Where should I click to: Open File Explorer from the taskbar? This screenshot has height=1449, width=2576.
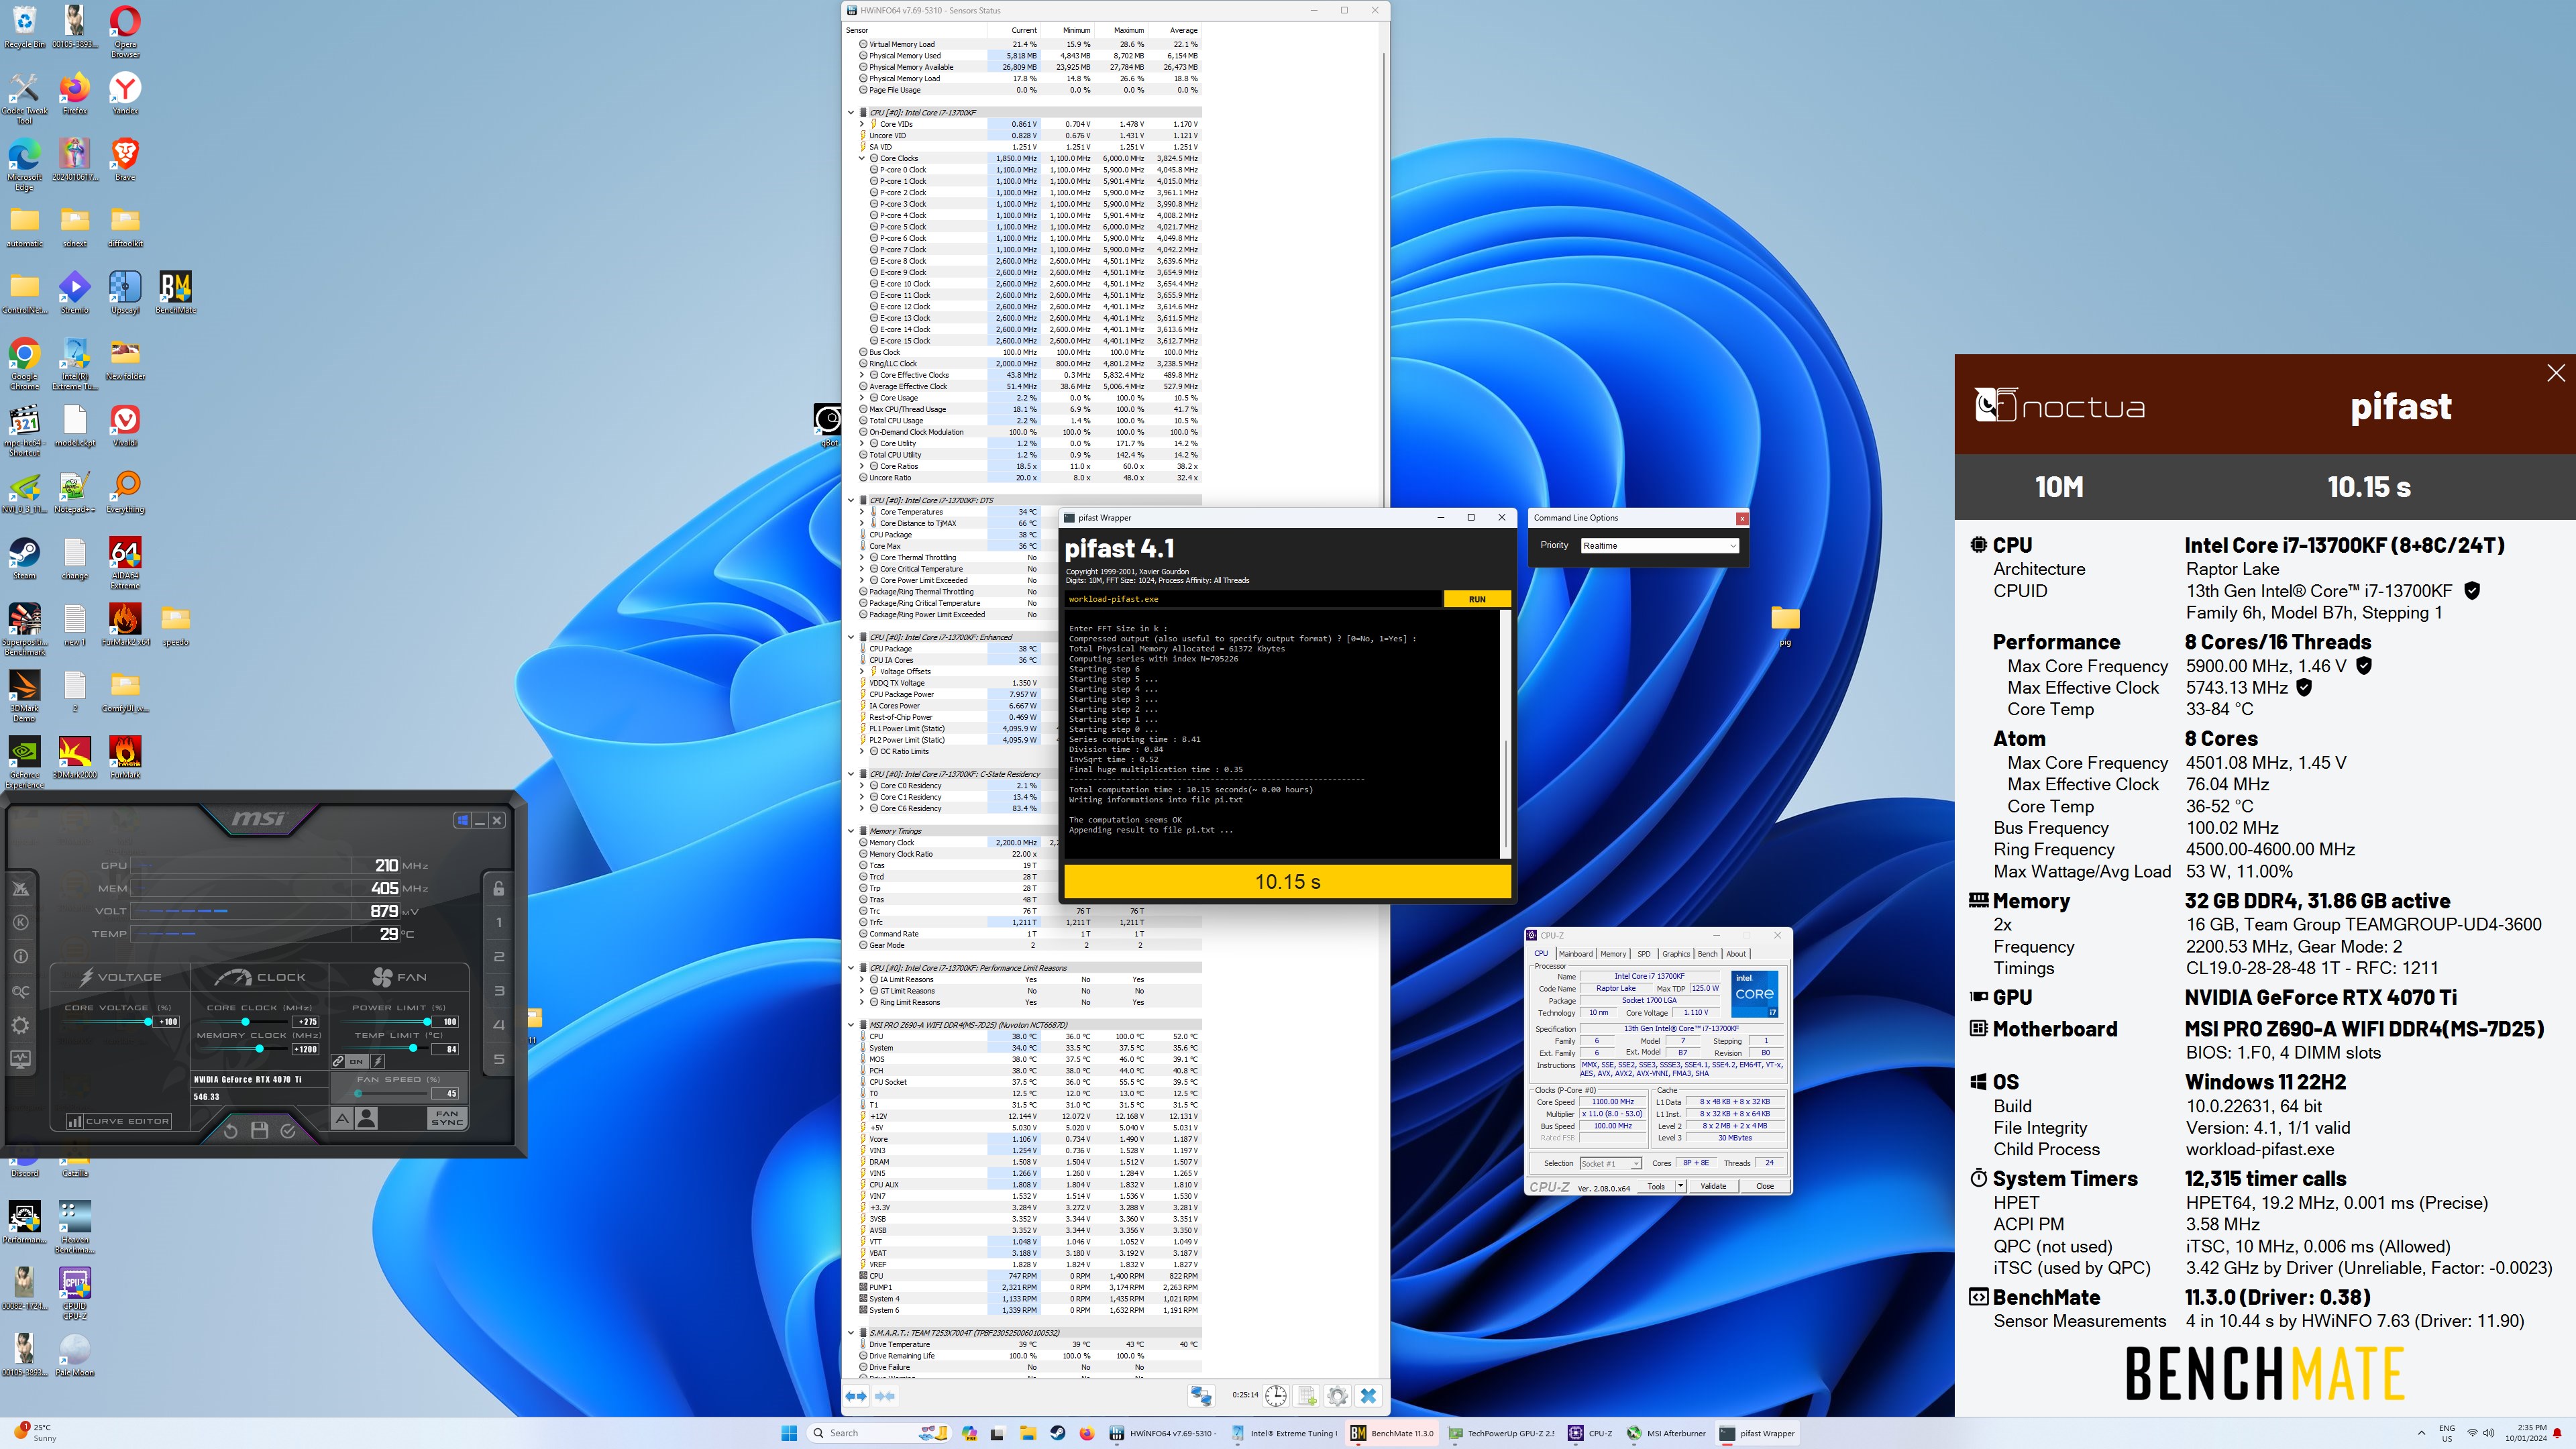point(1027,1433)
